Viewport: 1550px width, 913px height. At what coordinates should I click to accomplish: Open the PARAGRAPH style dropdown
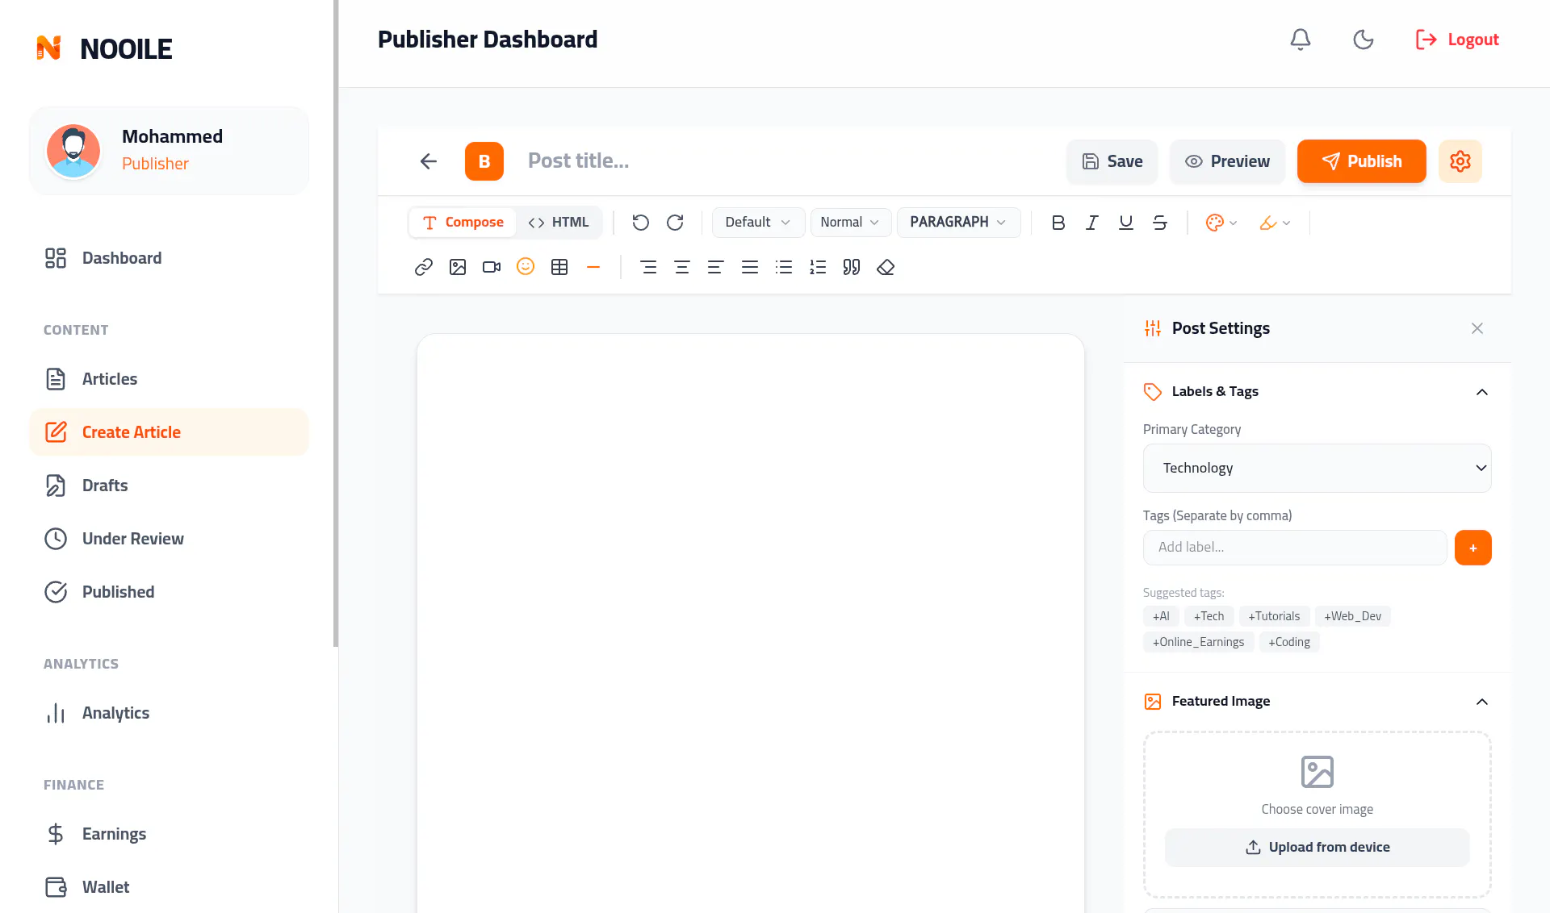coord(958,223)
